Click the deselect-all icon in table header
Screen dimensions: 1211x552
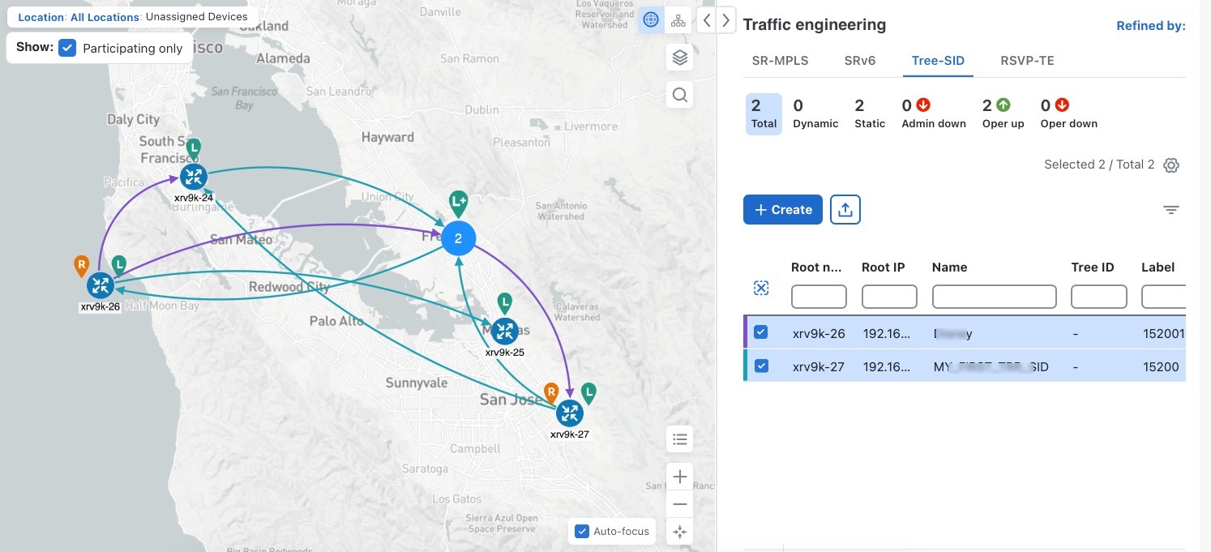(x=761, y=288)
